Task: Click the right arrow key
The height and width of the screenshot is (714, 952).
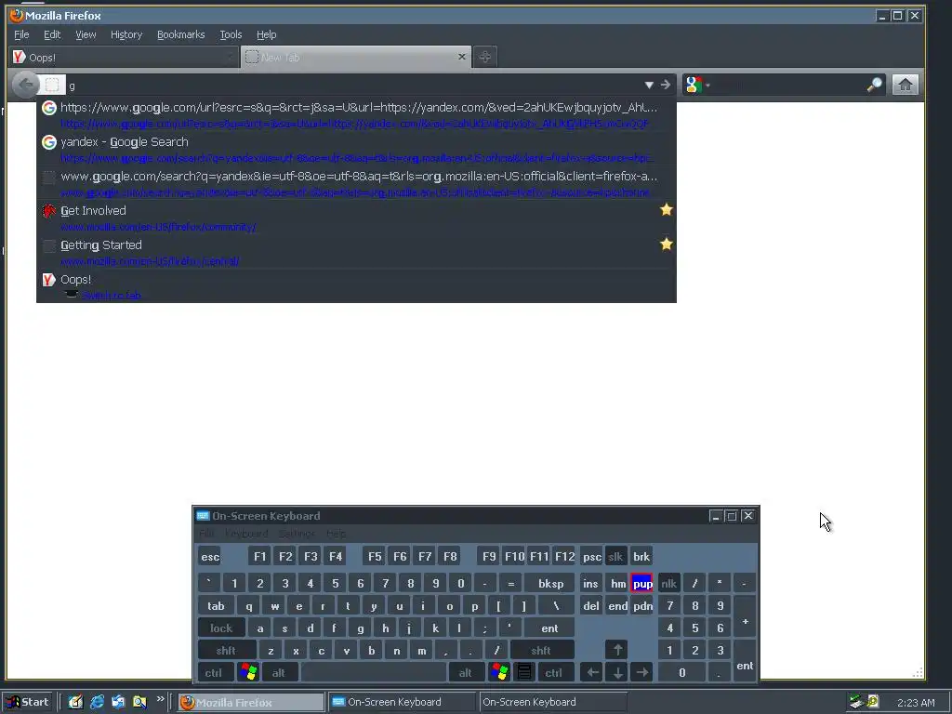Action: tap(642, 673)
